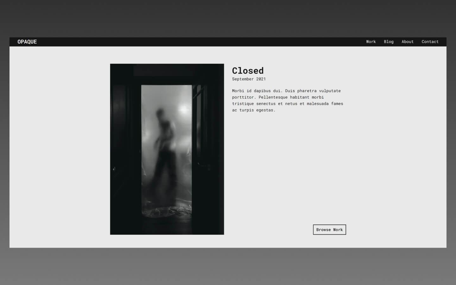Screen dimensions: 456x285
Task: Open the Work page from the navigation bar
Action: click(x=371, y=41)
